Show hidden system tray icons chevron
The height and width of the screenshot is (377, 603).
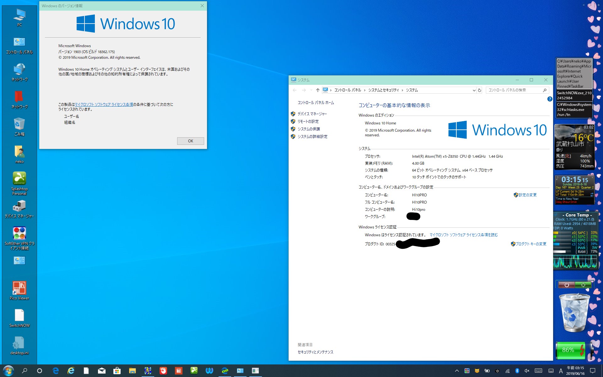(x=457, y=371)
